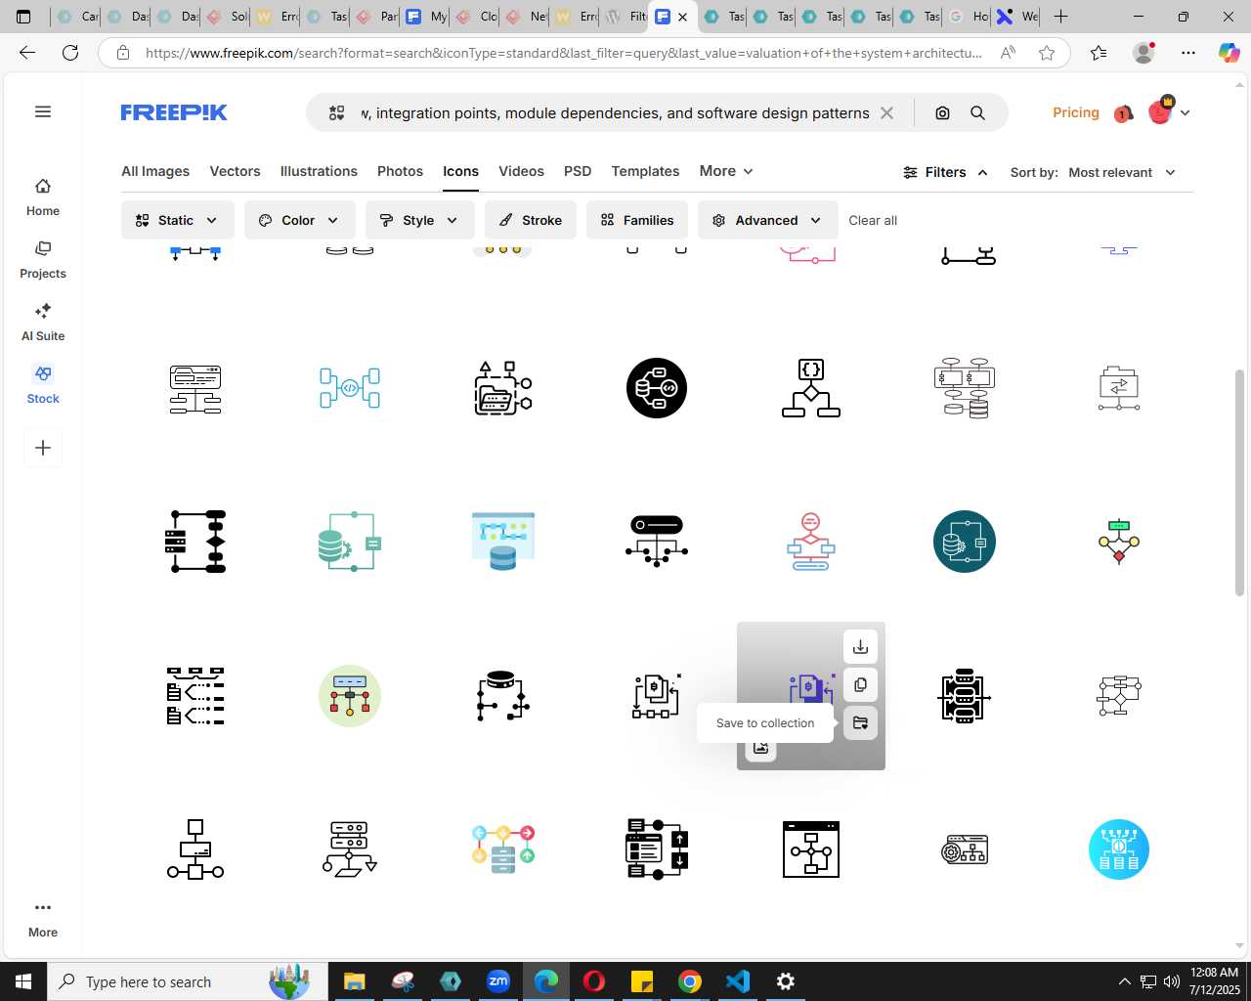Switch to Vectors tab
This screenshot has height=1001, width=1251.
pyautogui.click(x=235, y=171)
